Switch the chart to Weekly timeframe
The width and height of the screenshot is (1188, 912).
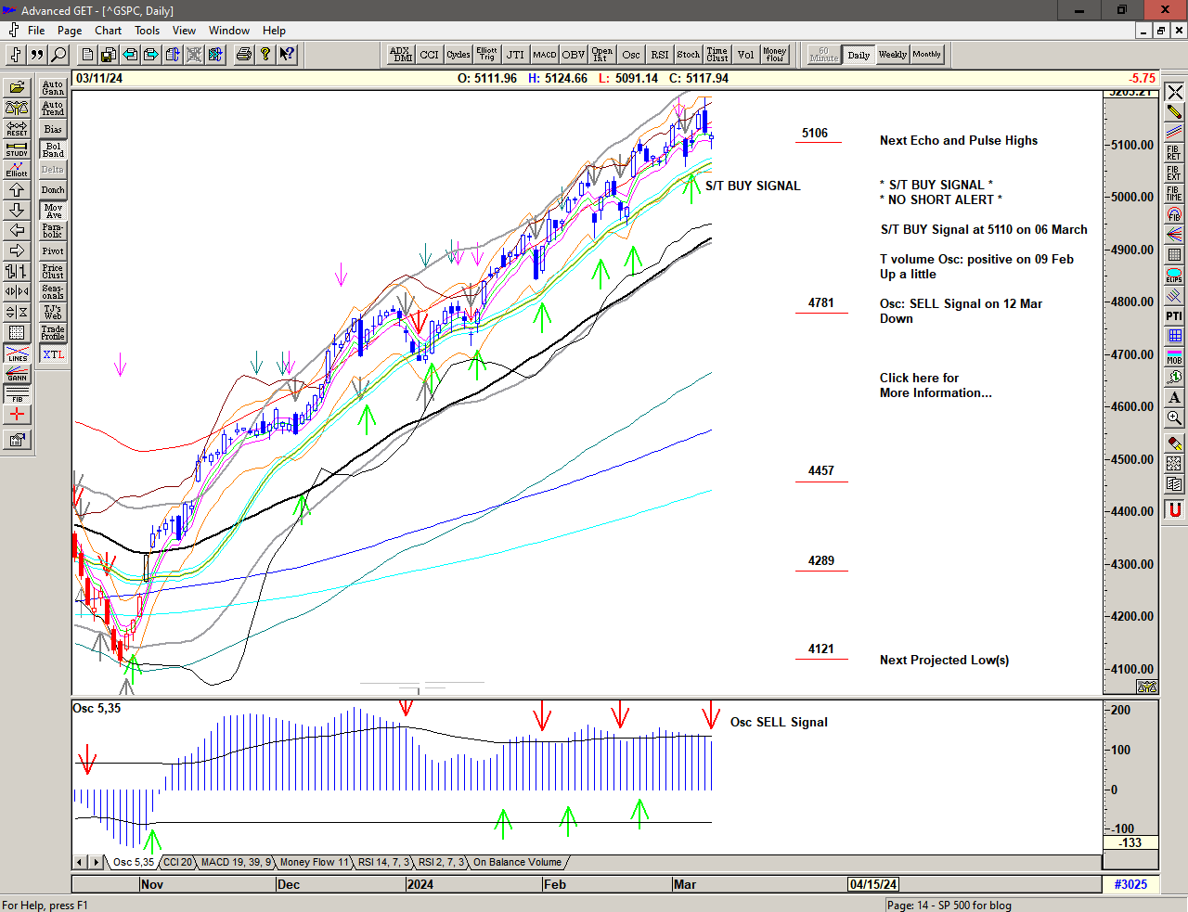click(x=892, y=55)
